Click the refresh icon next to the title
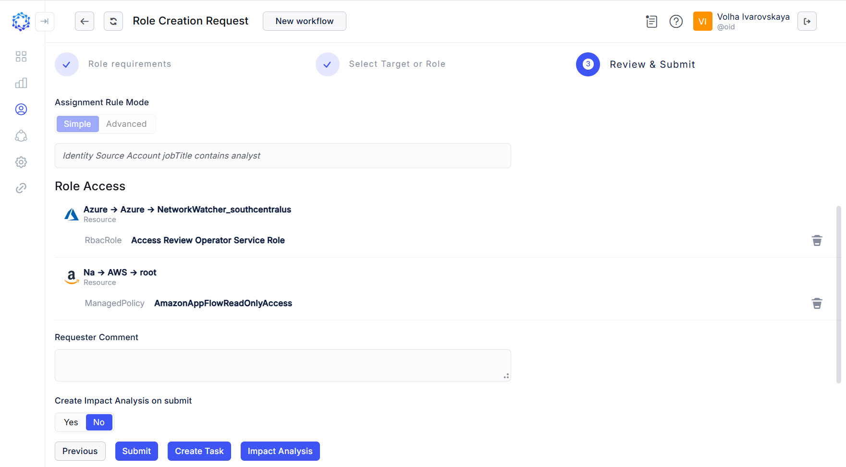 pos(113,21)
